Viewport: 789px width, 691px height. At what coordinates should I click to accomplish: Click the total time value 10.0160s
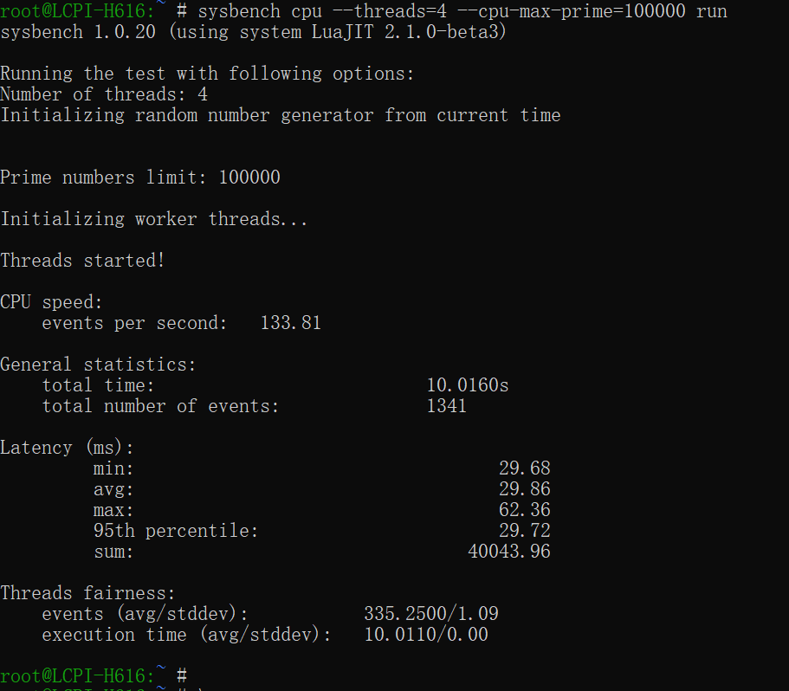click(x=468, y=385)
